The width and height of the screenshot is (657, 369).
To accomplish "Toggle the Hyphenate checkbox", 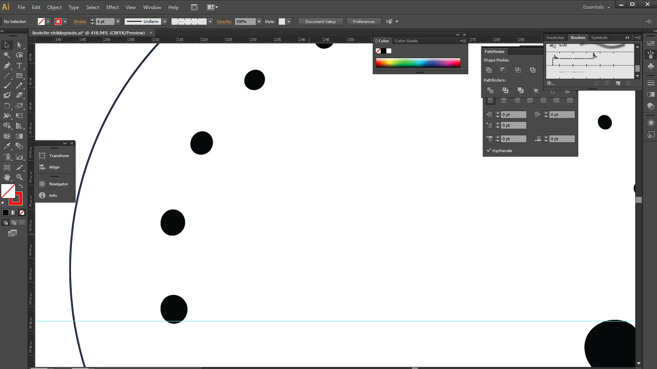I will point(489,150).
